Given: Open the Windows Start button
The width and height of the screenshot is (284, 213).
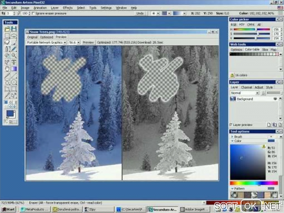Looking at the screenshot, I should pyautogui.click(x=8, y=210).
